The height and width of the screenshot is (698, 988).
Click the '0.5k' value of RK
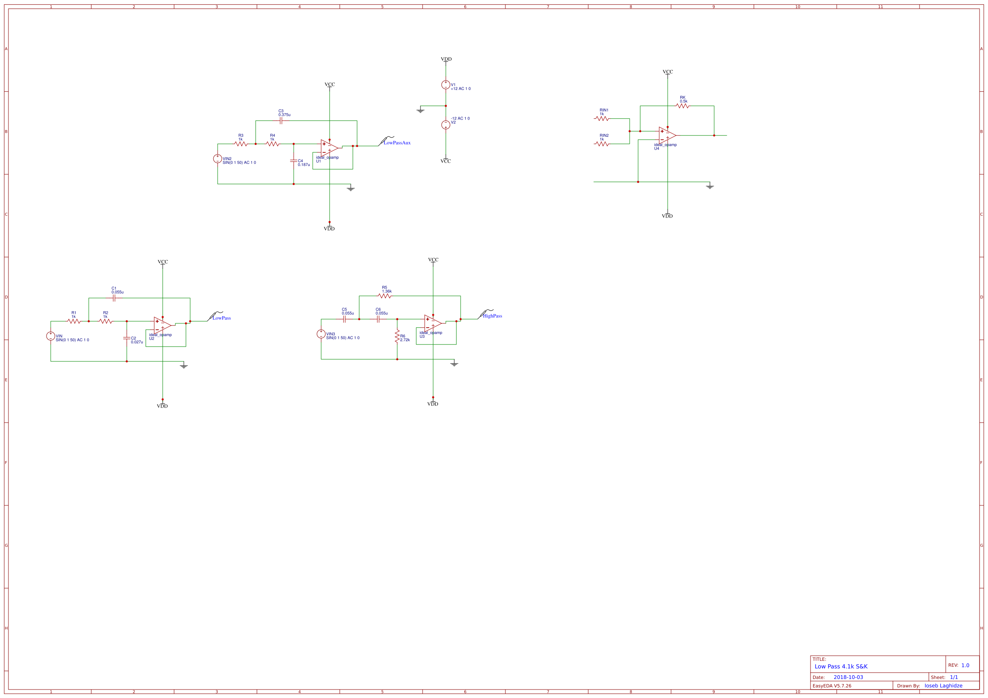click(684, 102)
